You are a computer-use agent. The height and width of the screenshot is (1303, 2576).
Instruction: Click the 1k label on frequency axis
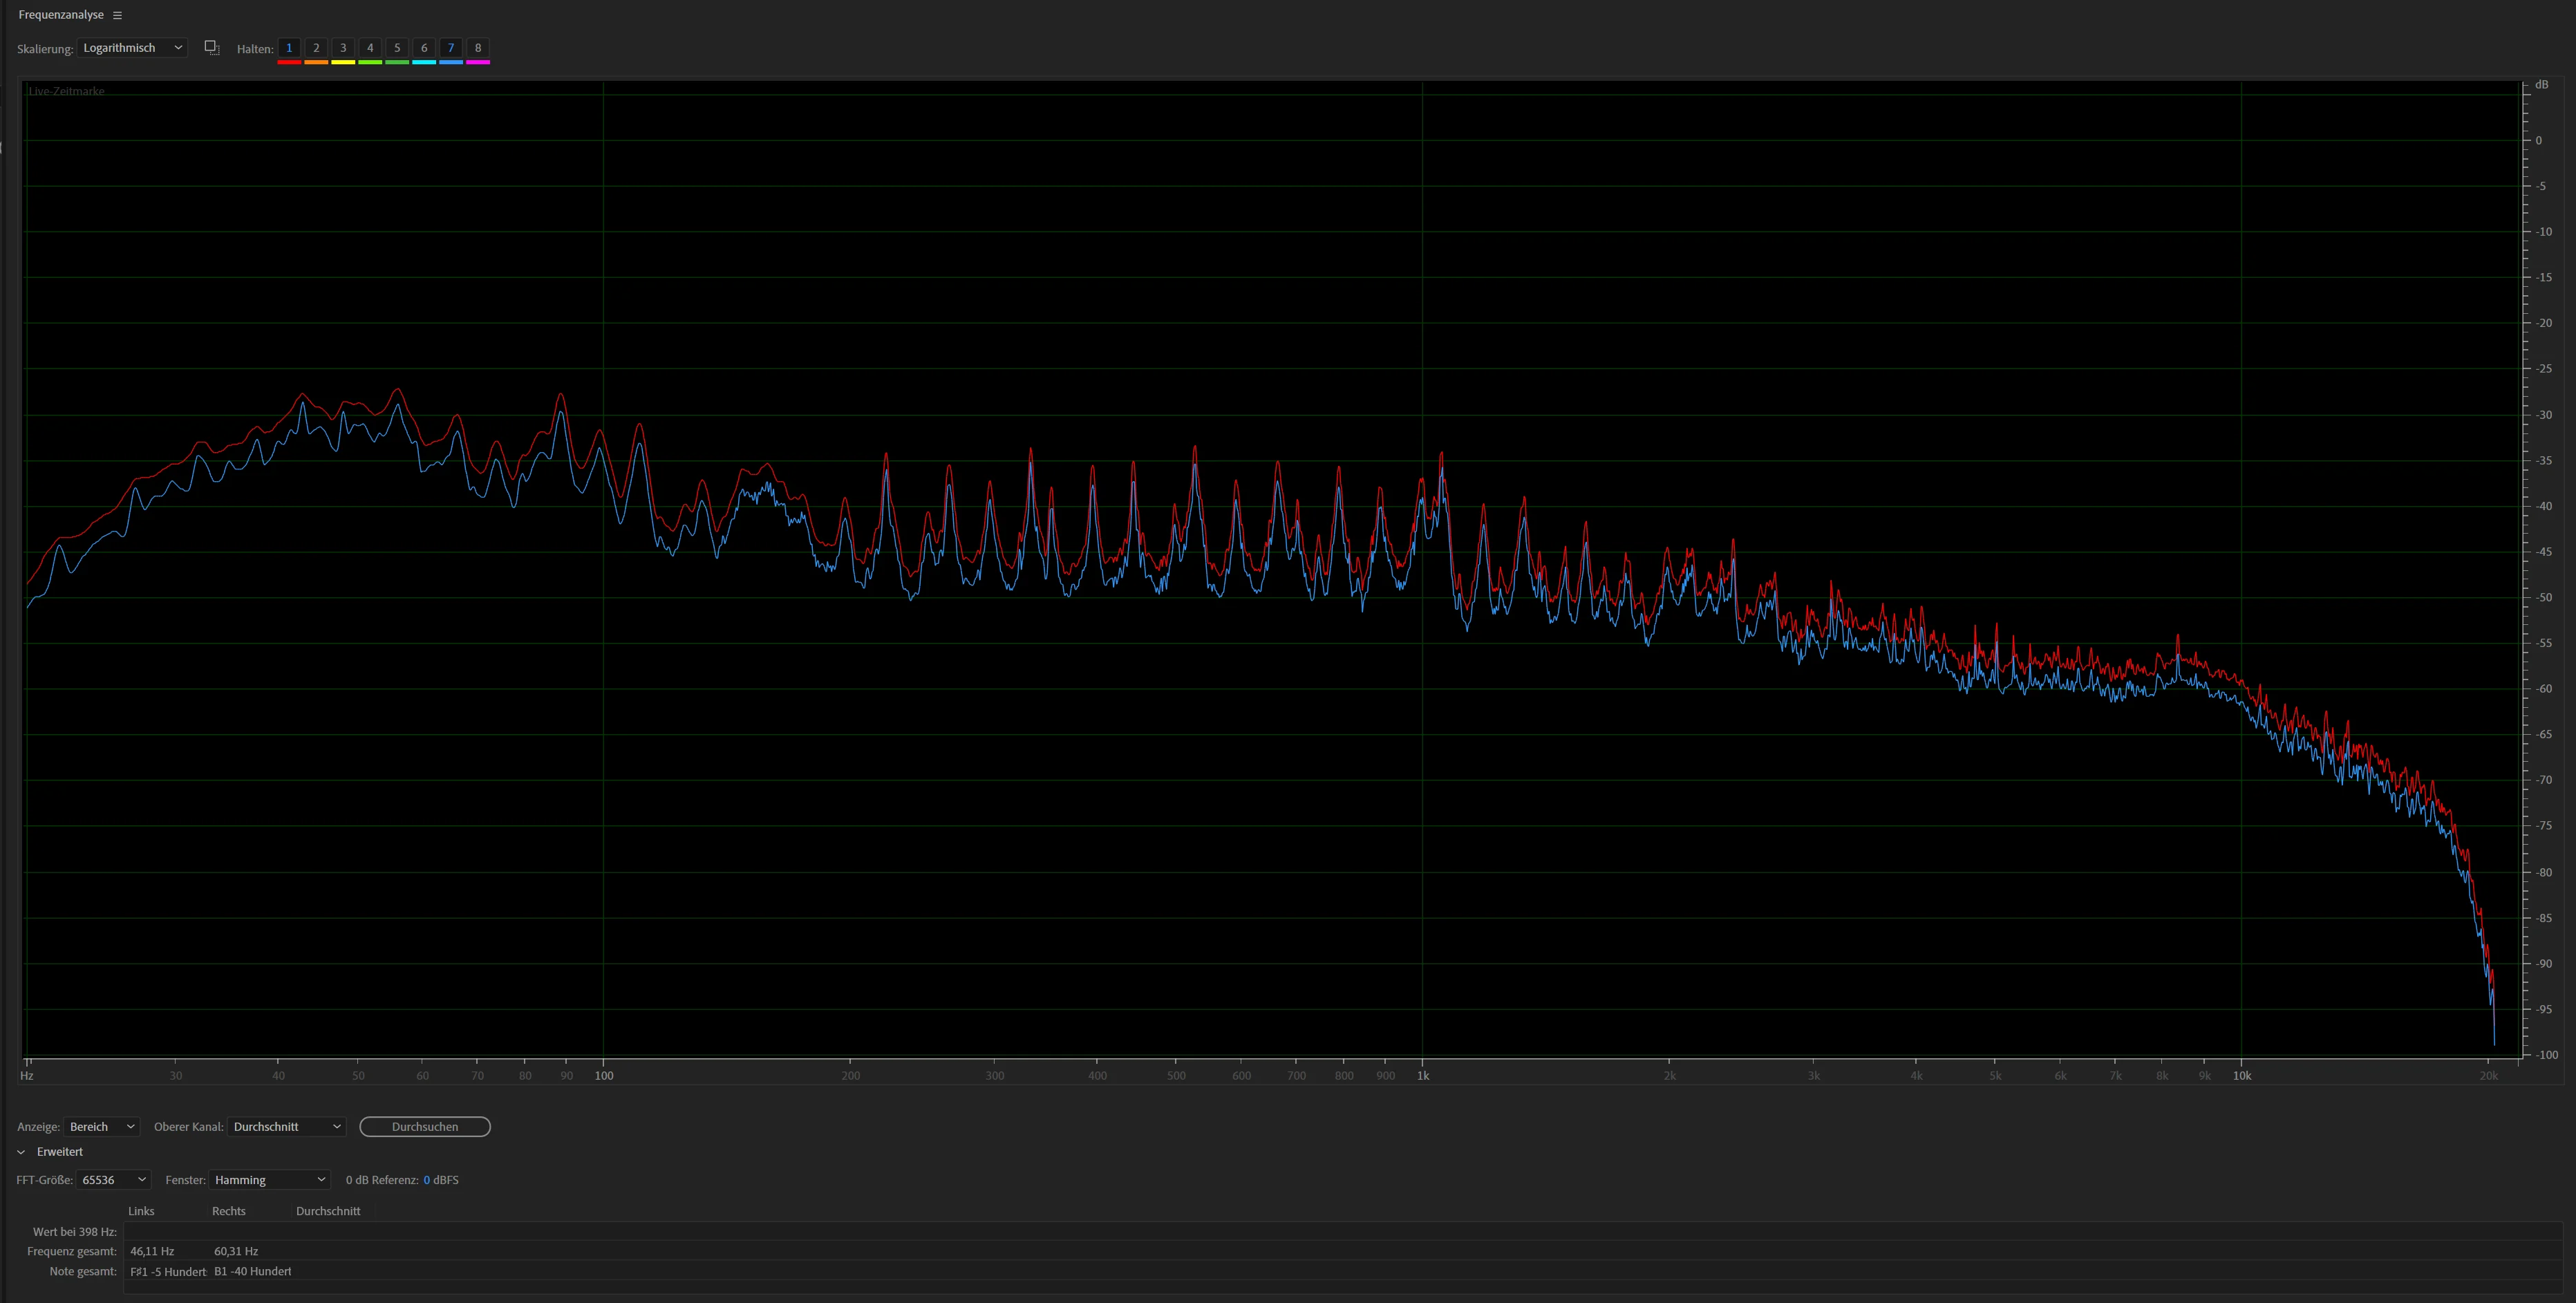point(1423,1076)
